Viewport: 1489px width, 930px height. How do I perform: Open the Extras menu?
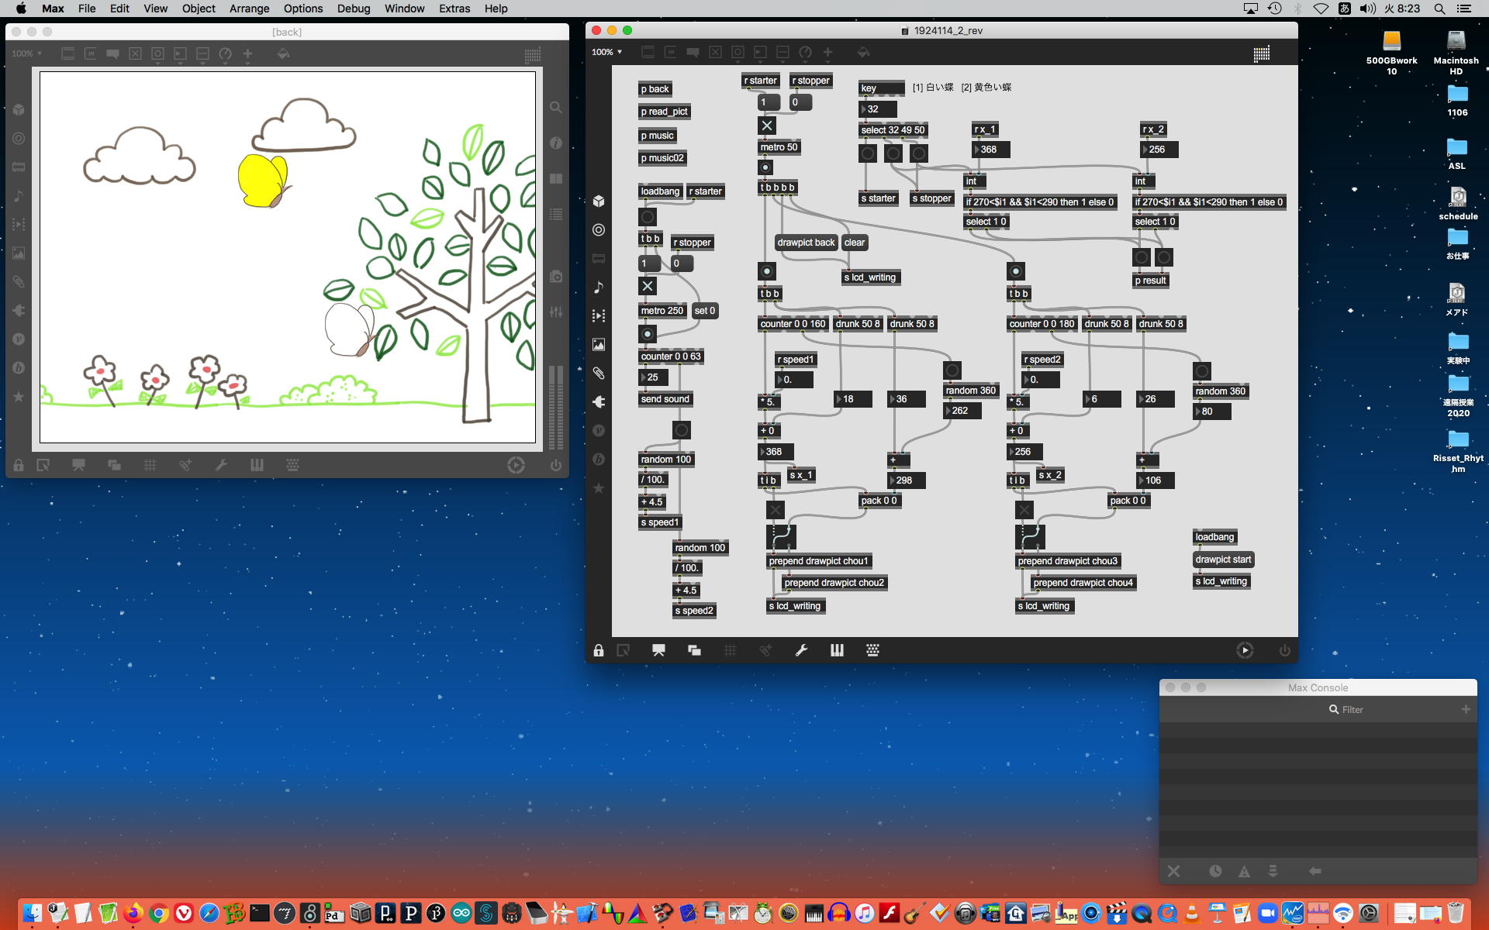[x=454, y=9]
